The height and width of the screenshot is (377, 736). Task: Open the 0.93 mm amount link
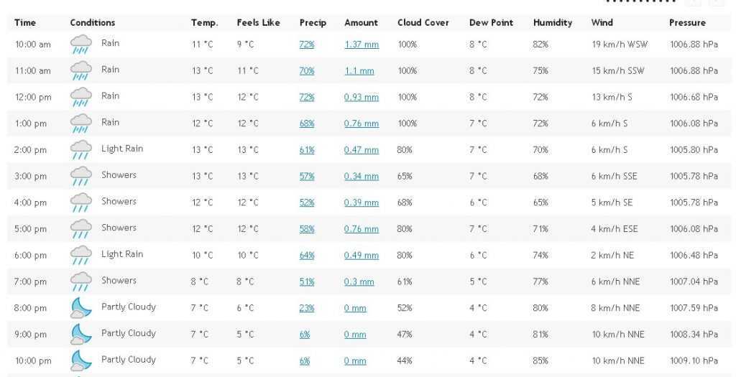click(x=362, y=97)
